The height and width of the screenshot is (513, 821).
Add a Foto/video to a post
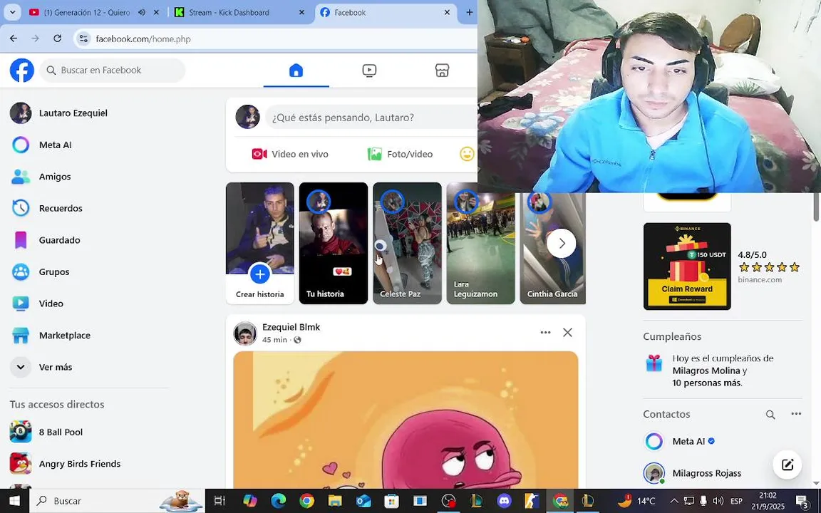click(x=400, y=154)
